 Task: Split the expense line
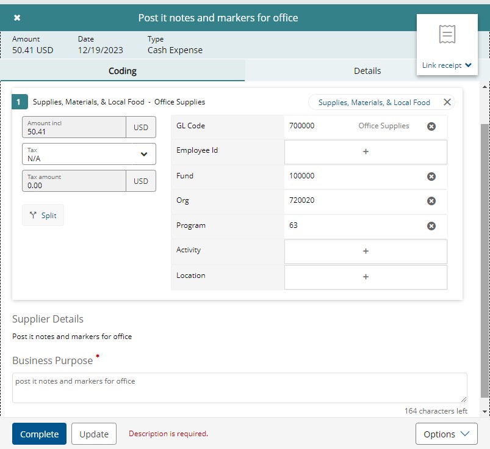(43, 215)
